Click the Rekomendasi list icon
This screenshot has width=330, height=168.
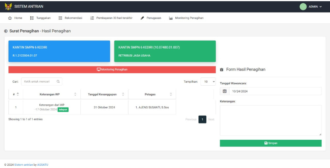coord(60,18)
